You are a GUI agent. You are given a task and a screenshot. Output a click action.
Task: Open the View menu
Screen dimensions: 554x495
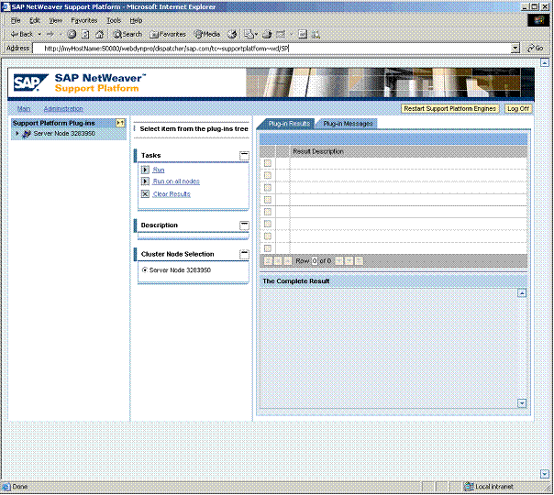tap(55, 20)
